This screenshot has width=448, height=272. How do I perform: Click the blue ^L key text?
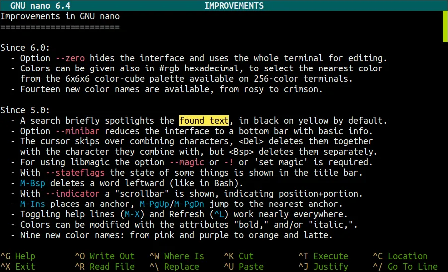click(219, 214)
